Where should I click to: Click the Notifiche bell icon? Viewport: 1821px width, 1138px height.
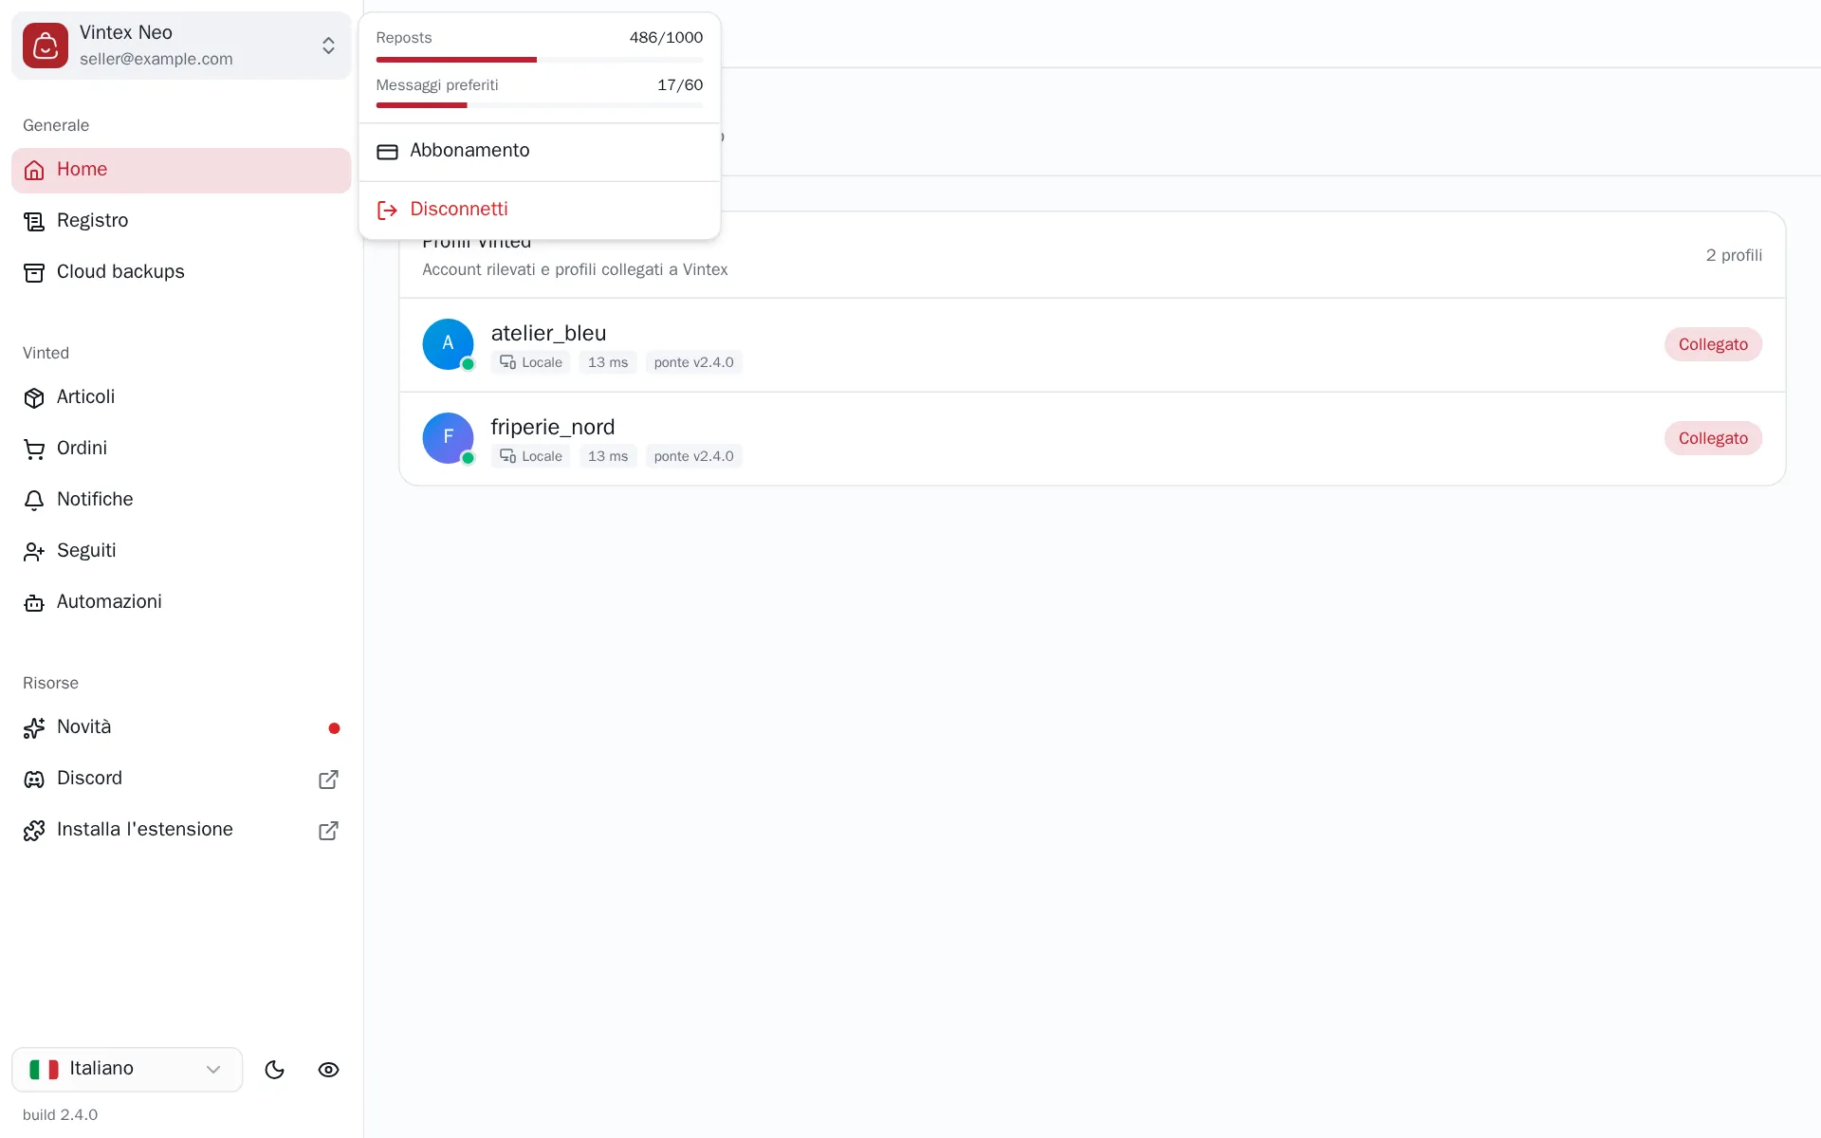click(x=34, y=500)
